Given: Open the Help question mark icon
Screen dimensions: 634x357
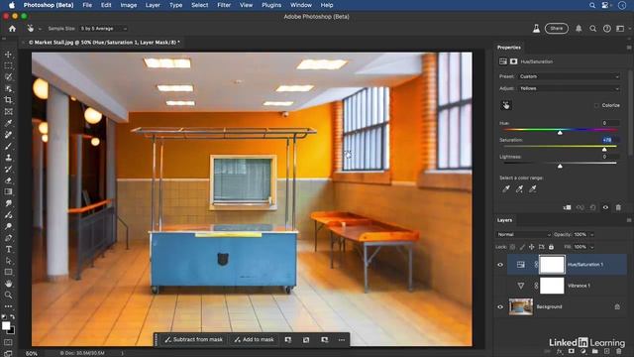Looking at the screenshot, I should click(x=606, y=29).
